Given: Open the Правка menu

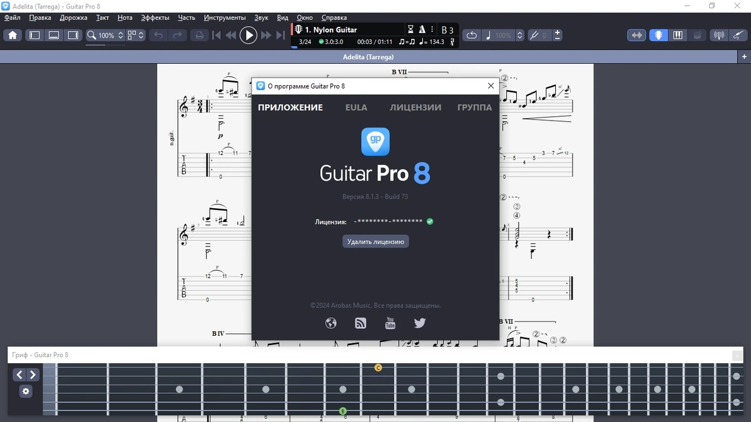Looking at the screenshot, I should coord(40,18).
